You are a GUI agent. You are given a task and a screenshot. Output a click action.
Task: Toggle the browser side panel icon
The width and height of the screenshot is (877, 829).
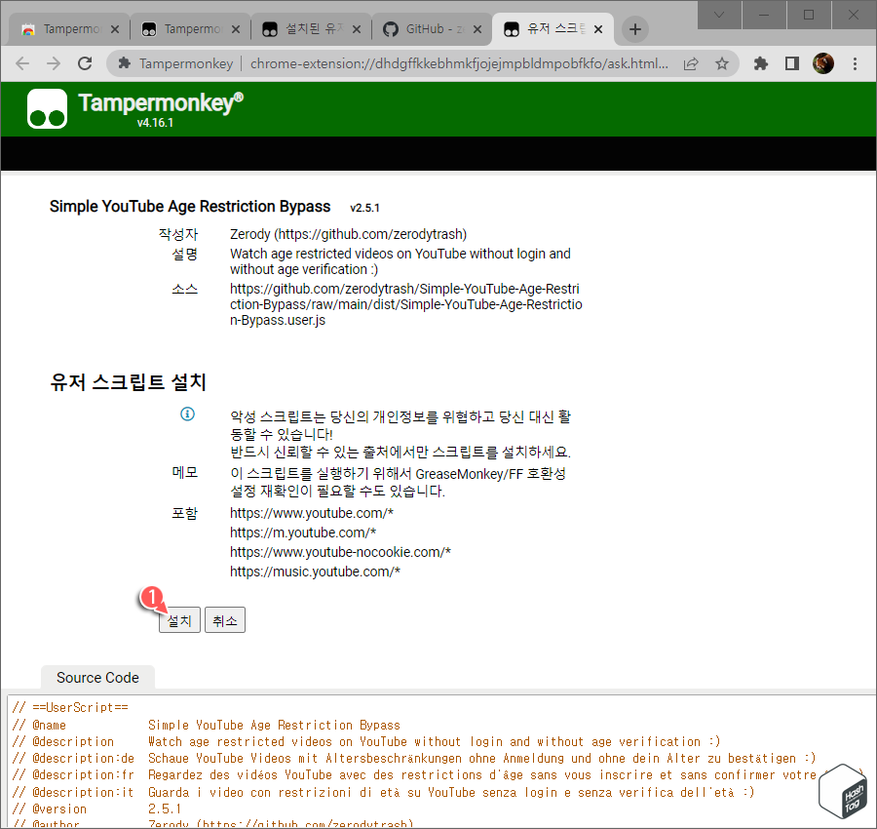click(792, 63)
